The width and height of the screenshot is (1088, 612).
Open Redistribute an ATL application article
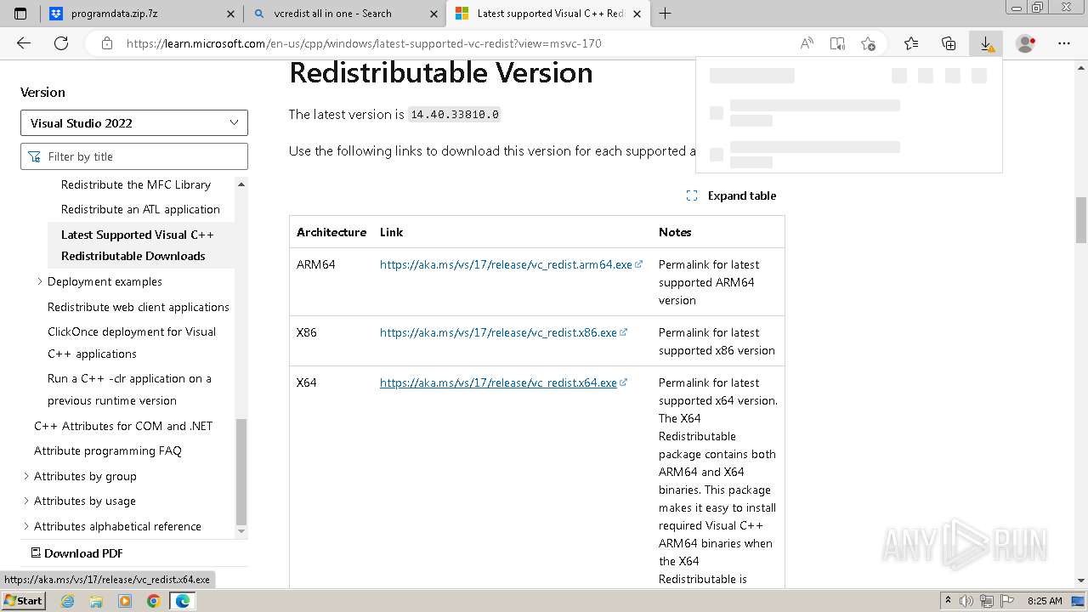[140, 209]
